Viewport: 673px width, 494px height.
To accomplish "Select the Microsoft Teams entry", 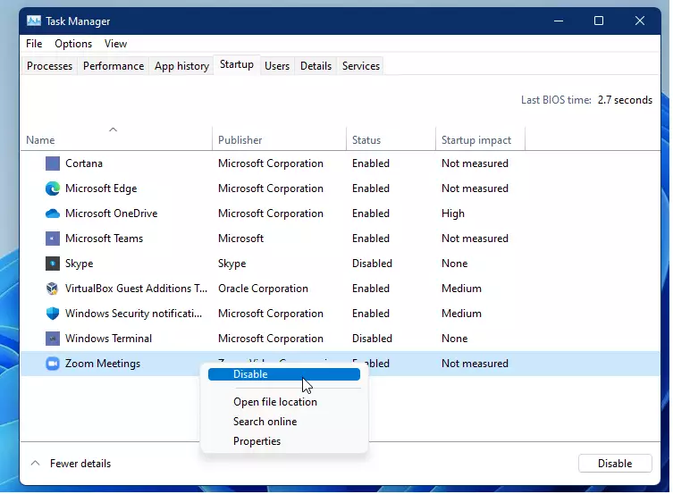I will [104, 239].
